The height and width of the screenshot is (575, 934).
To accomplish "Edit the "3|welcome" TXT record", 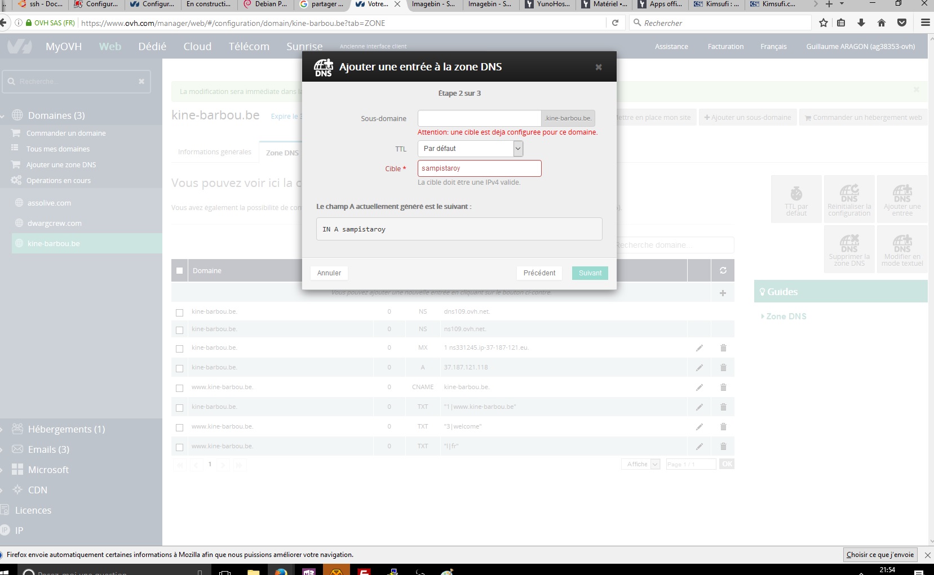I will pyautogui.click(x=699, y=427).
